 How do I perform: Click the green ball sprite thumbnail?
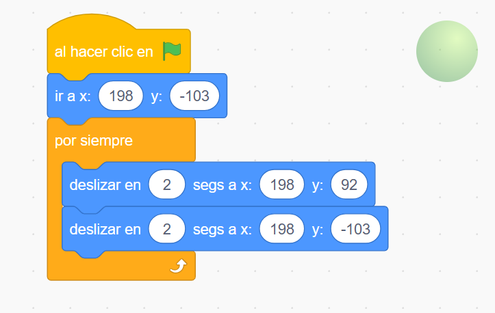(x=446, y=51)
